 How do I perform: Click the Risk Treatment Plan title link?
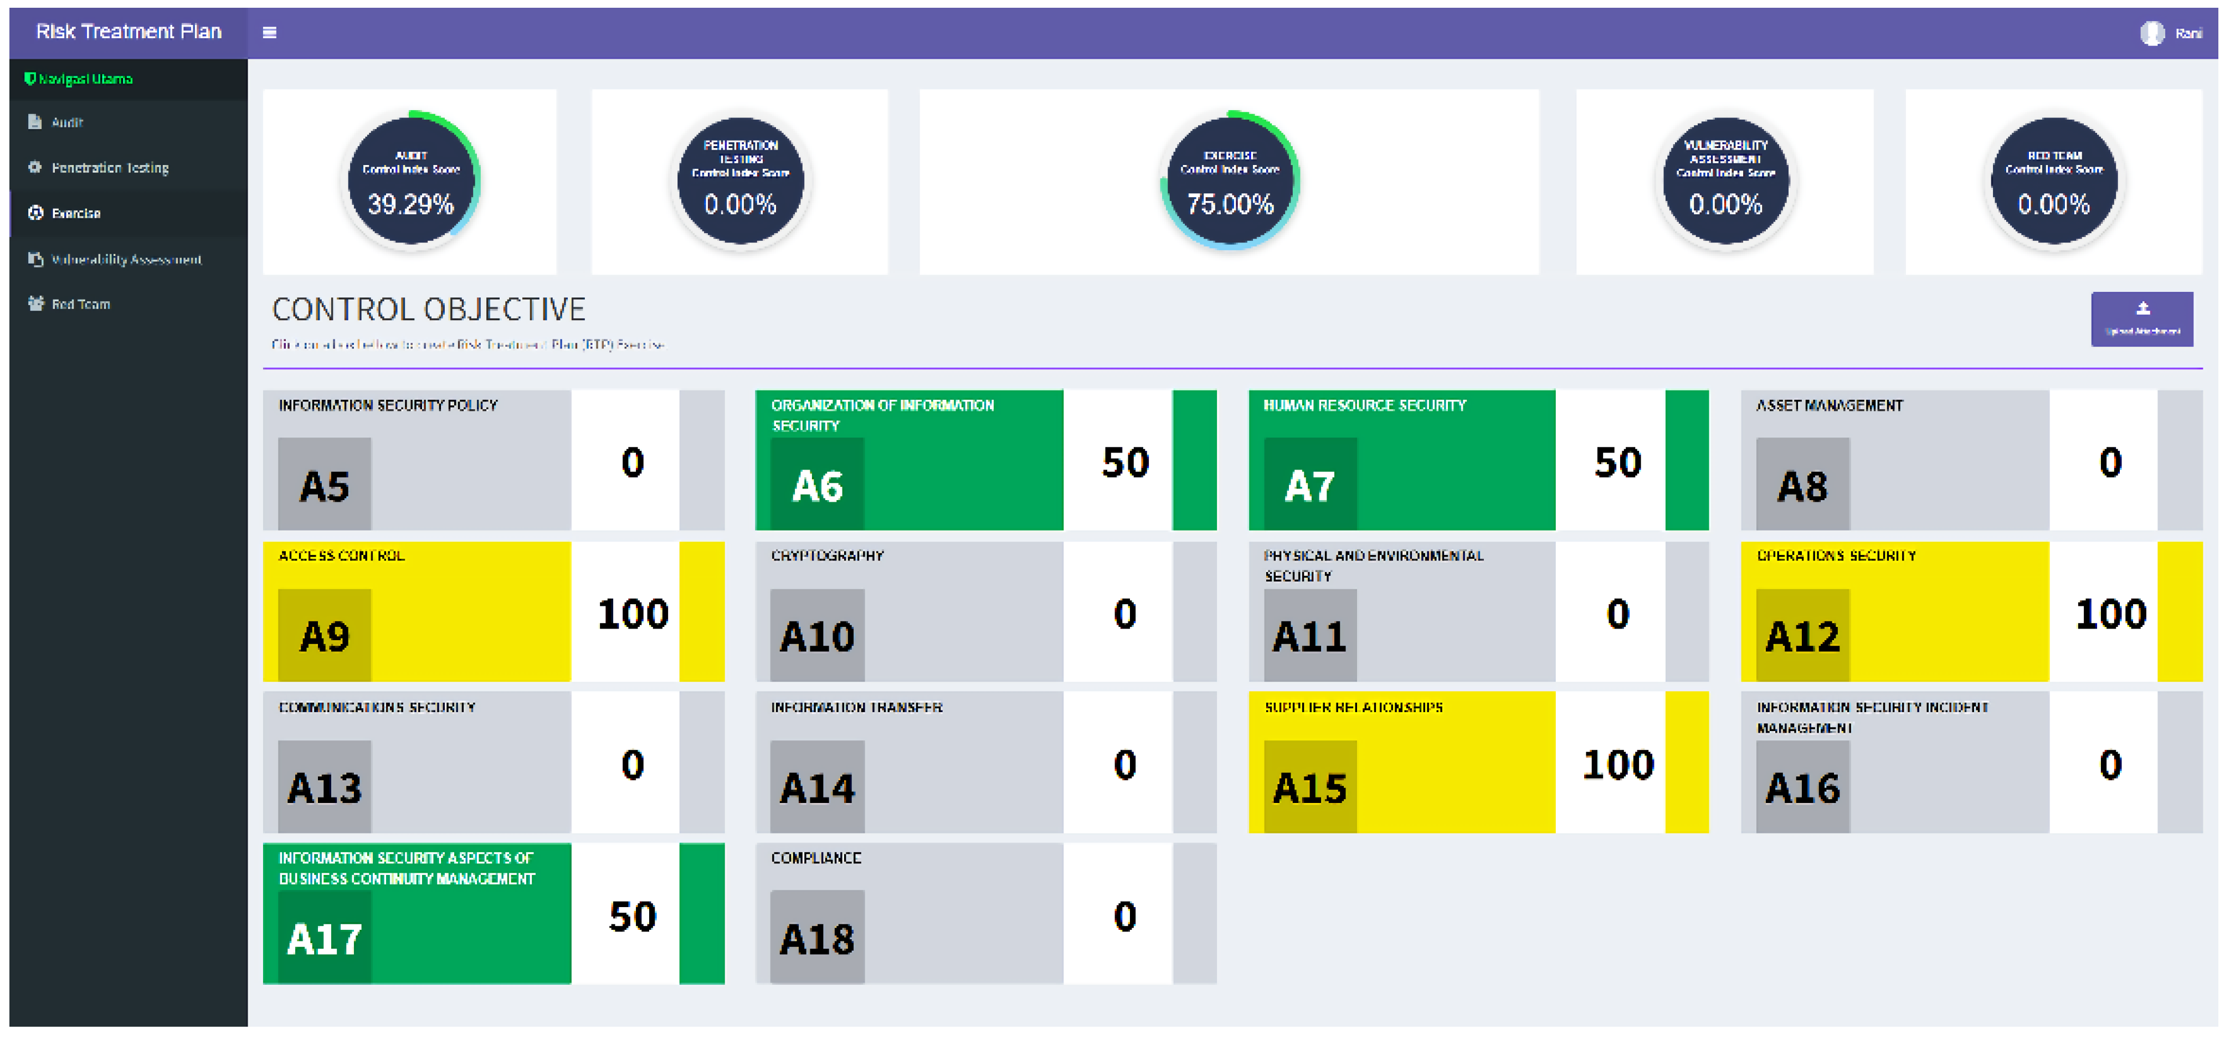pyautogui.click(x=128, y=32)
